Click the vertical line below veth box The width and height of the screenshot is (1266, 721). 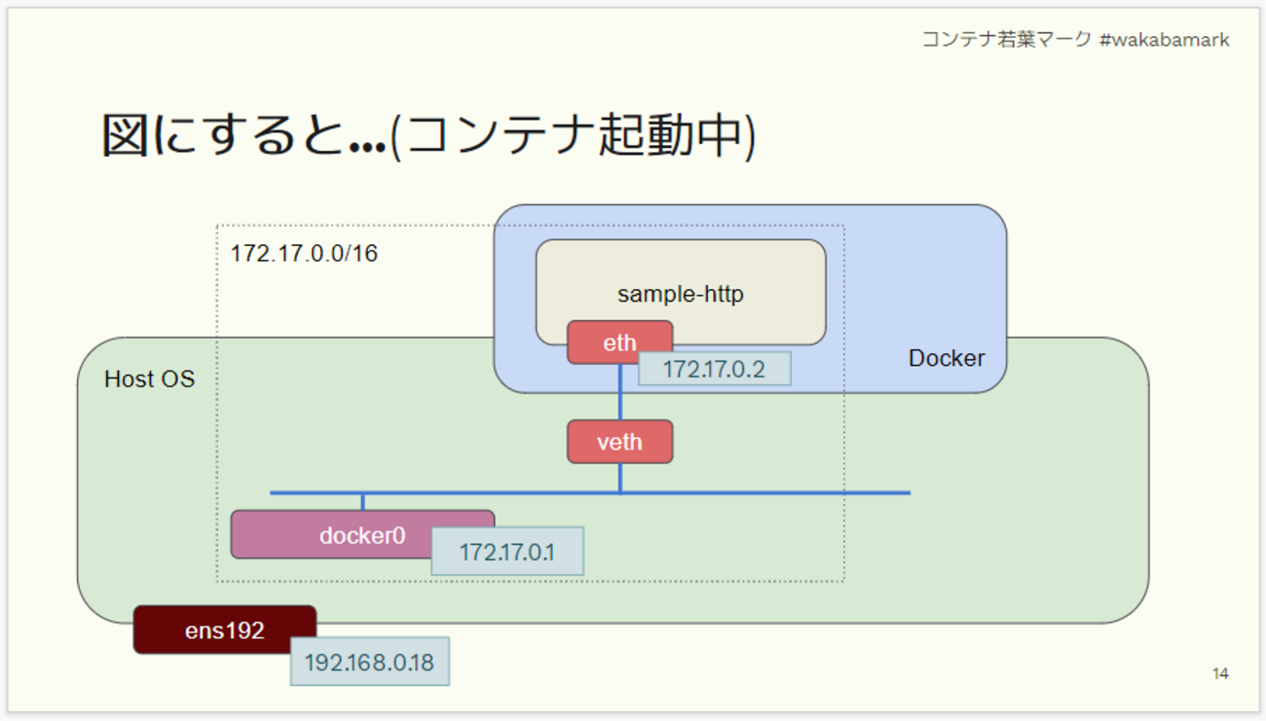tap(620, 477)
